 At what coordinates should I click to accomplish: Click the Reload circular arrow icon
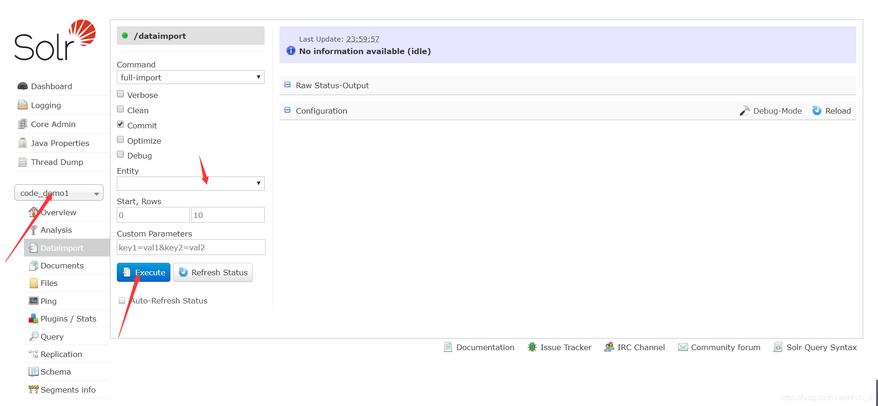coord(817,110)
